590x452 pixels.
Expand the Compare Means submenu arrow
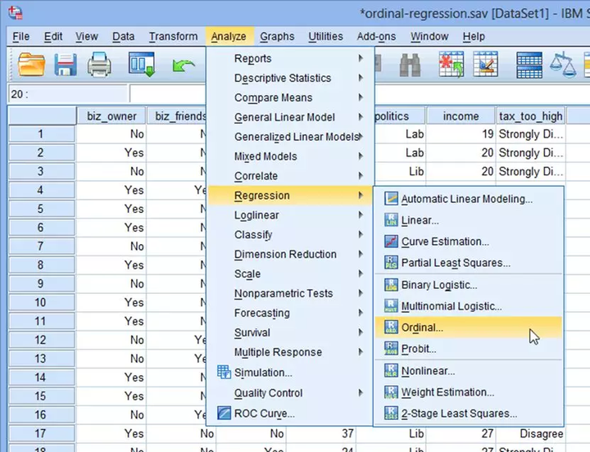click(361, 97)
